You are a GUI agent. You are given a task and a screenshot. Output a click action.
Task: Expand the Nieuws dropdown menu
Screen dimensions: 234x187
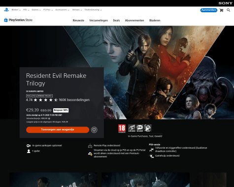77,10
